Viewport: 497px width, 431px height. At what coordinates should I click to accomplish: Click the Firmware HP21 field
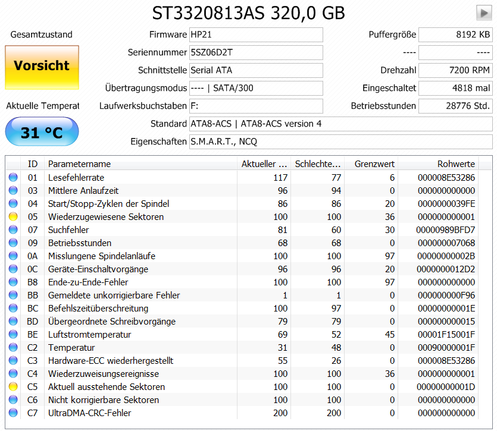(256, 34)
